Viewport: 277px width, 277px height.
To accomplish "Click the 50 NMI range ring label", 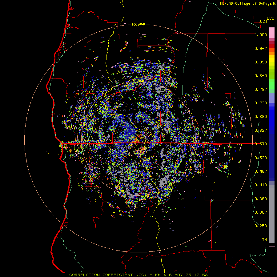I will pyautogui.click(x=138, y=81).
